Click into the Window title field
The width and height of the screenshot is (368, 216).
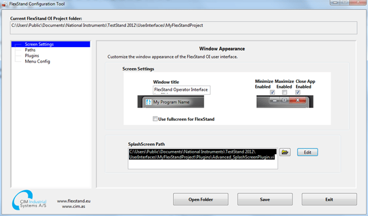pos(182,90)
